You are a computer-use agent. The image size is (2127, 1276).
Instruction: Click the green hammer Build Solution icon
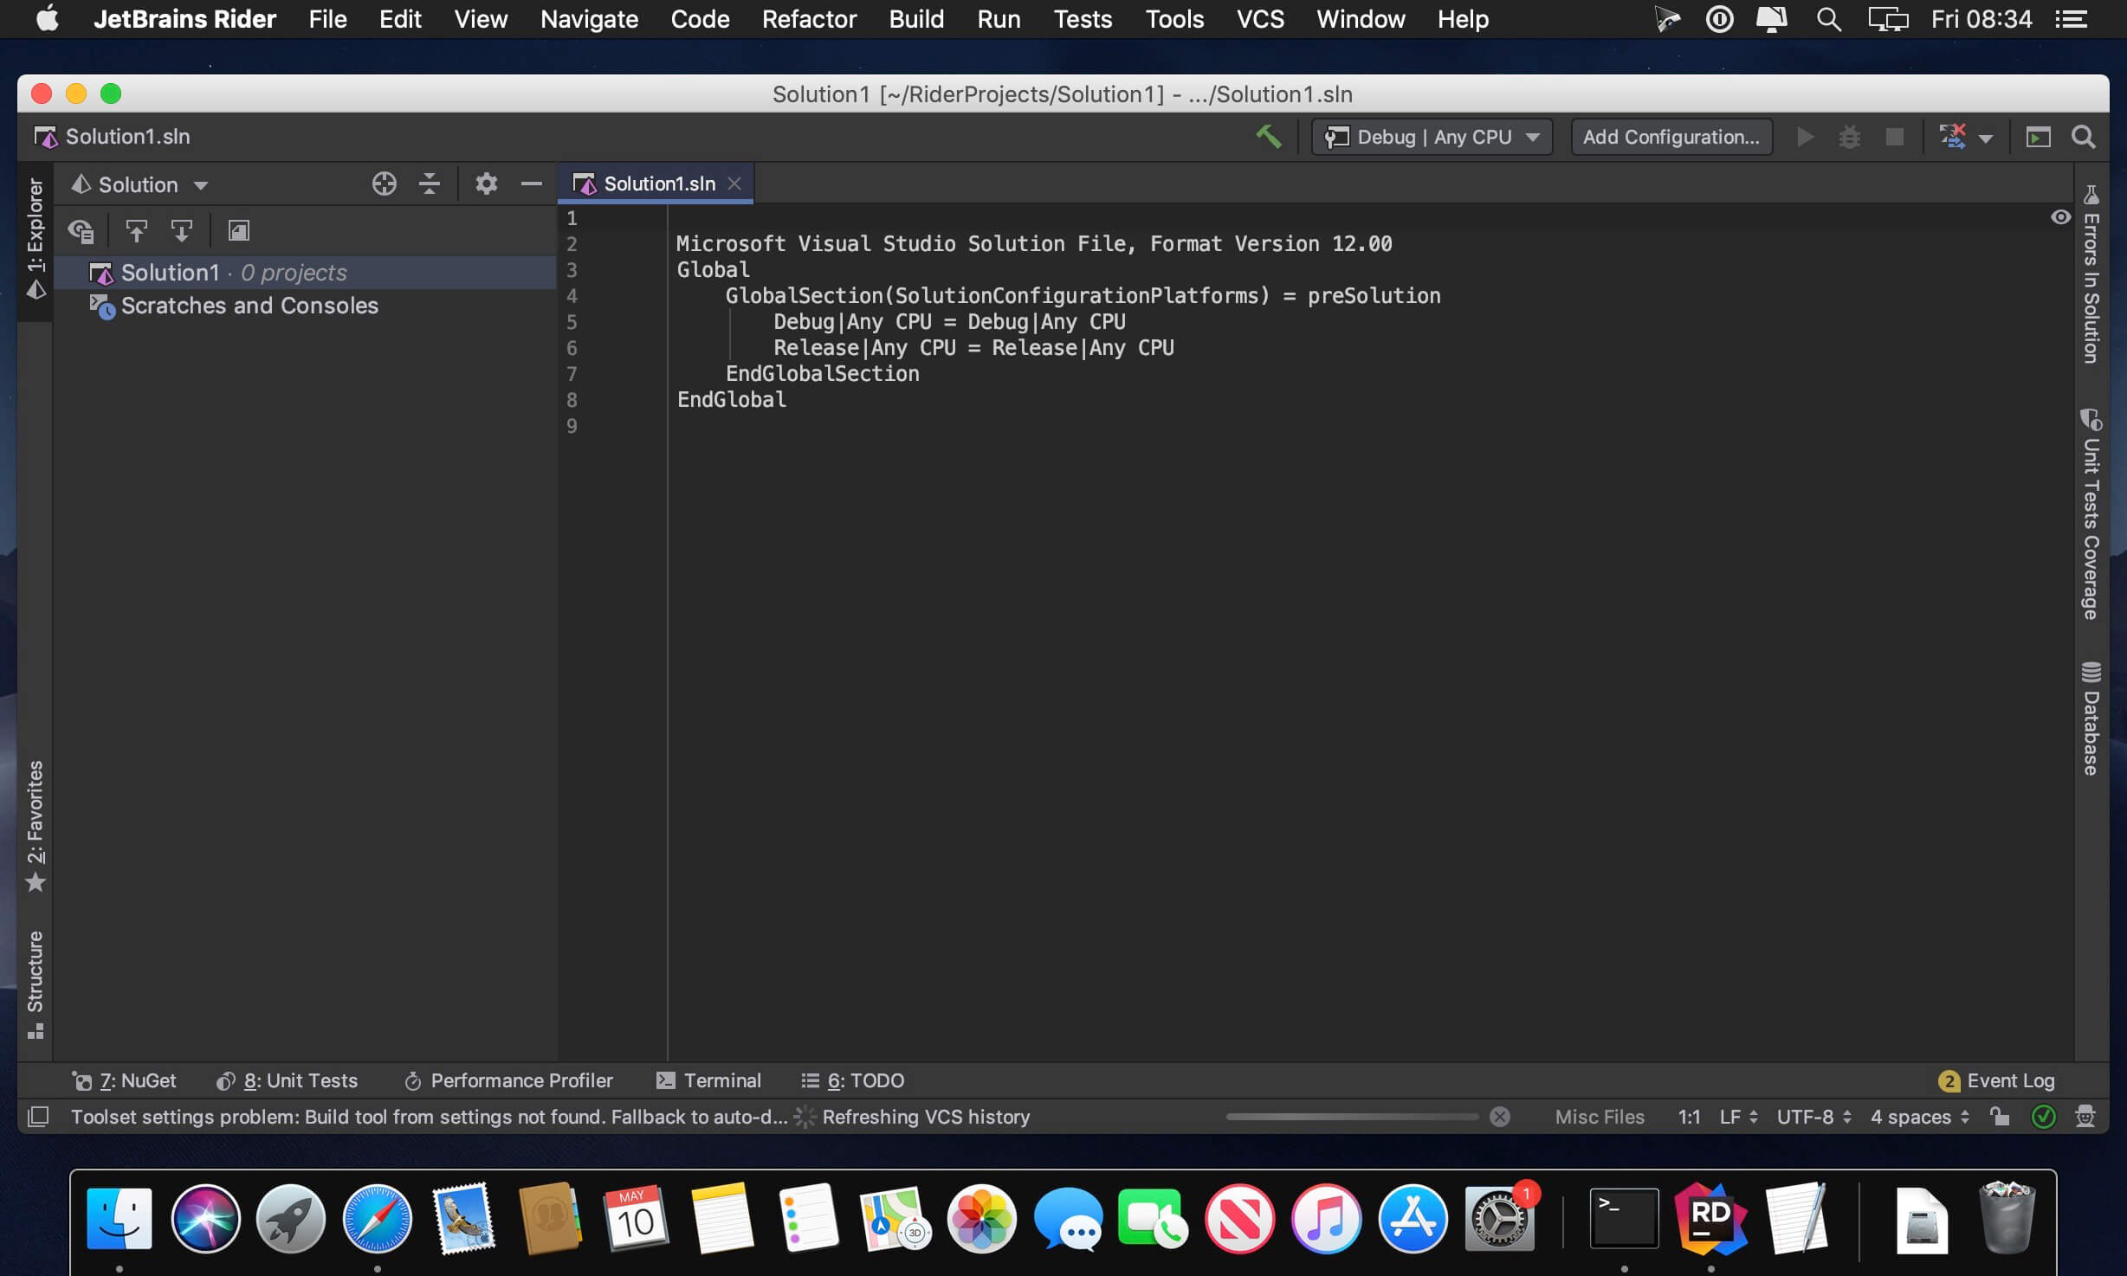pos(1268,137)
